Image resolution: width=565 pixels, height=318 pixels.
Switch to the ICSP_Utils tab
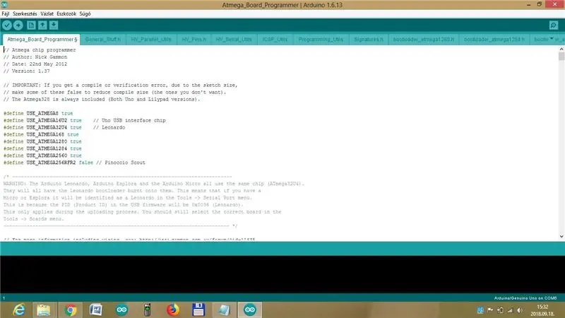coord(275,40)
